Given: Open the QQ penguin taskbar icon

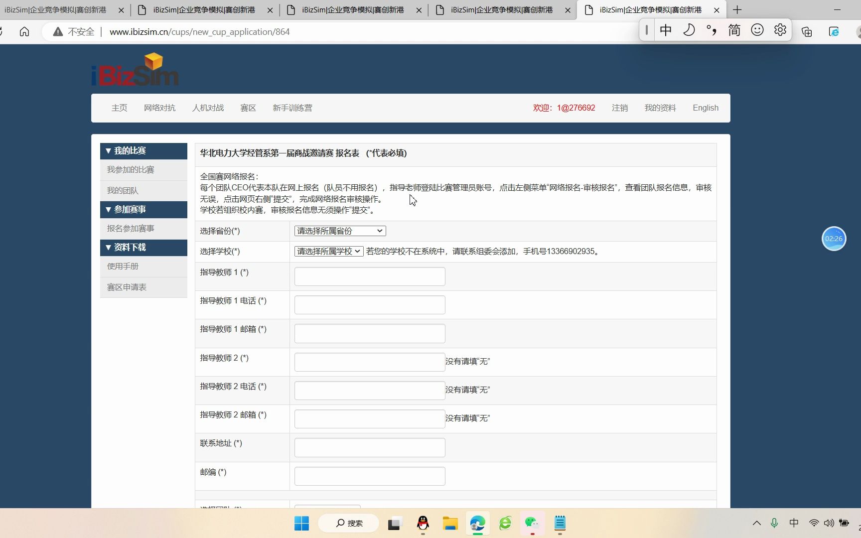Looking at the screenshot, I should click(x=423, y=523).
